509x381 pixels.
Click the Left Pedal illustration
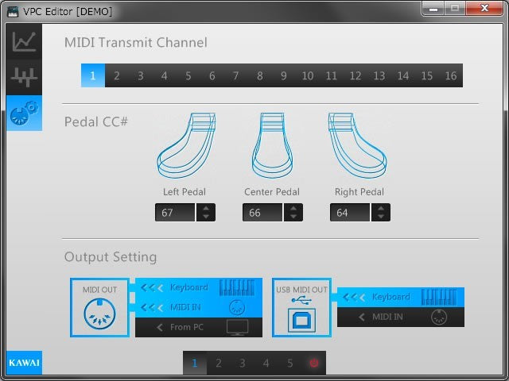pyautogui.click(x=186, y=145)
